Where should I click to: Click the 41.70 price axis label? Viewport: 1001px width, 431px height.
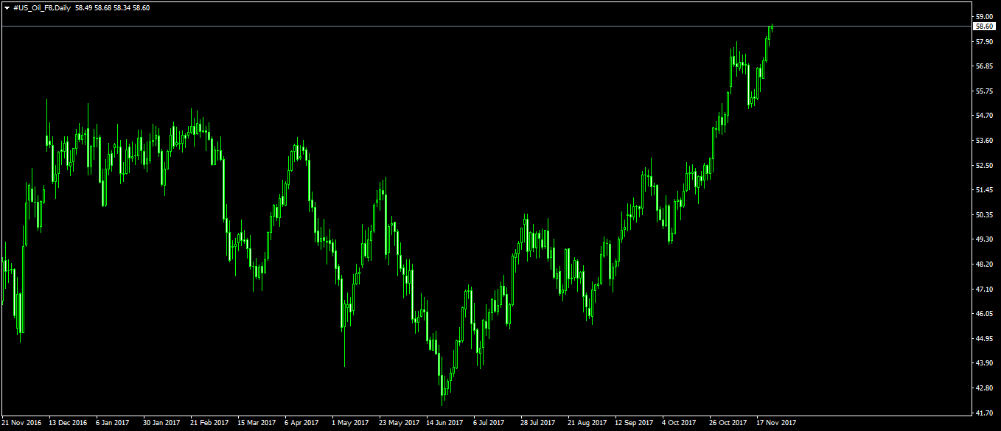pos(984,413)
